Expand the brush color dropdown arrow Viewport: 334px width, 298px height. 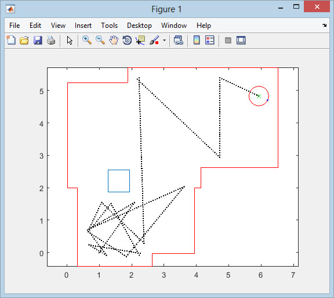coord(164,40)
